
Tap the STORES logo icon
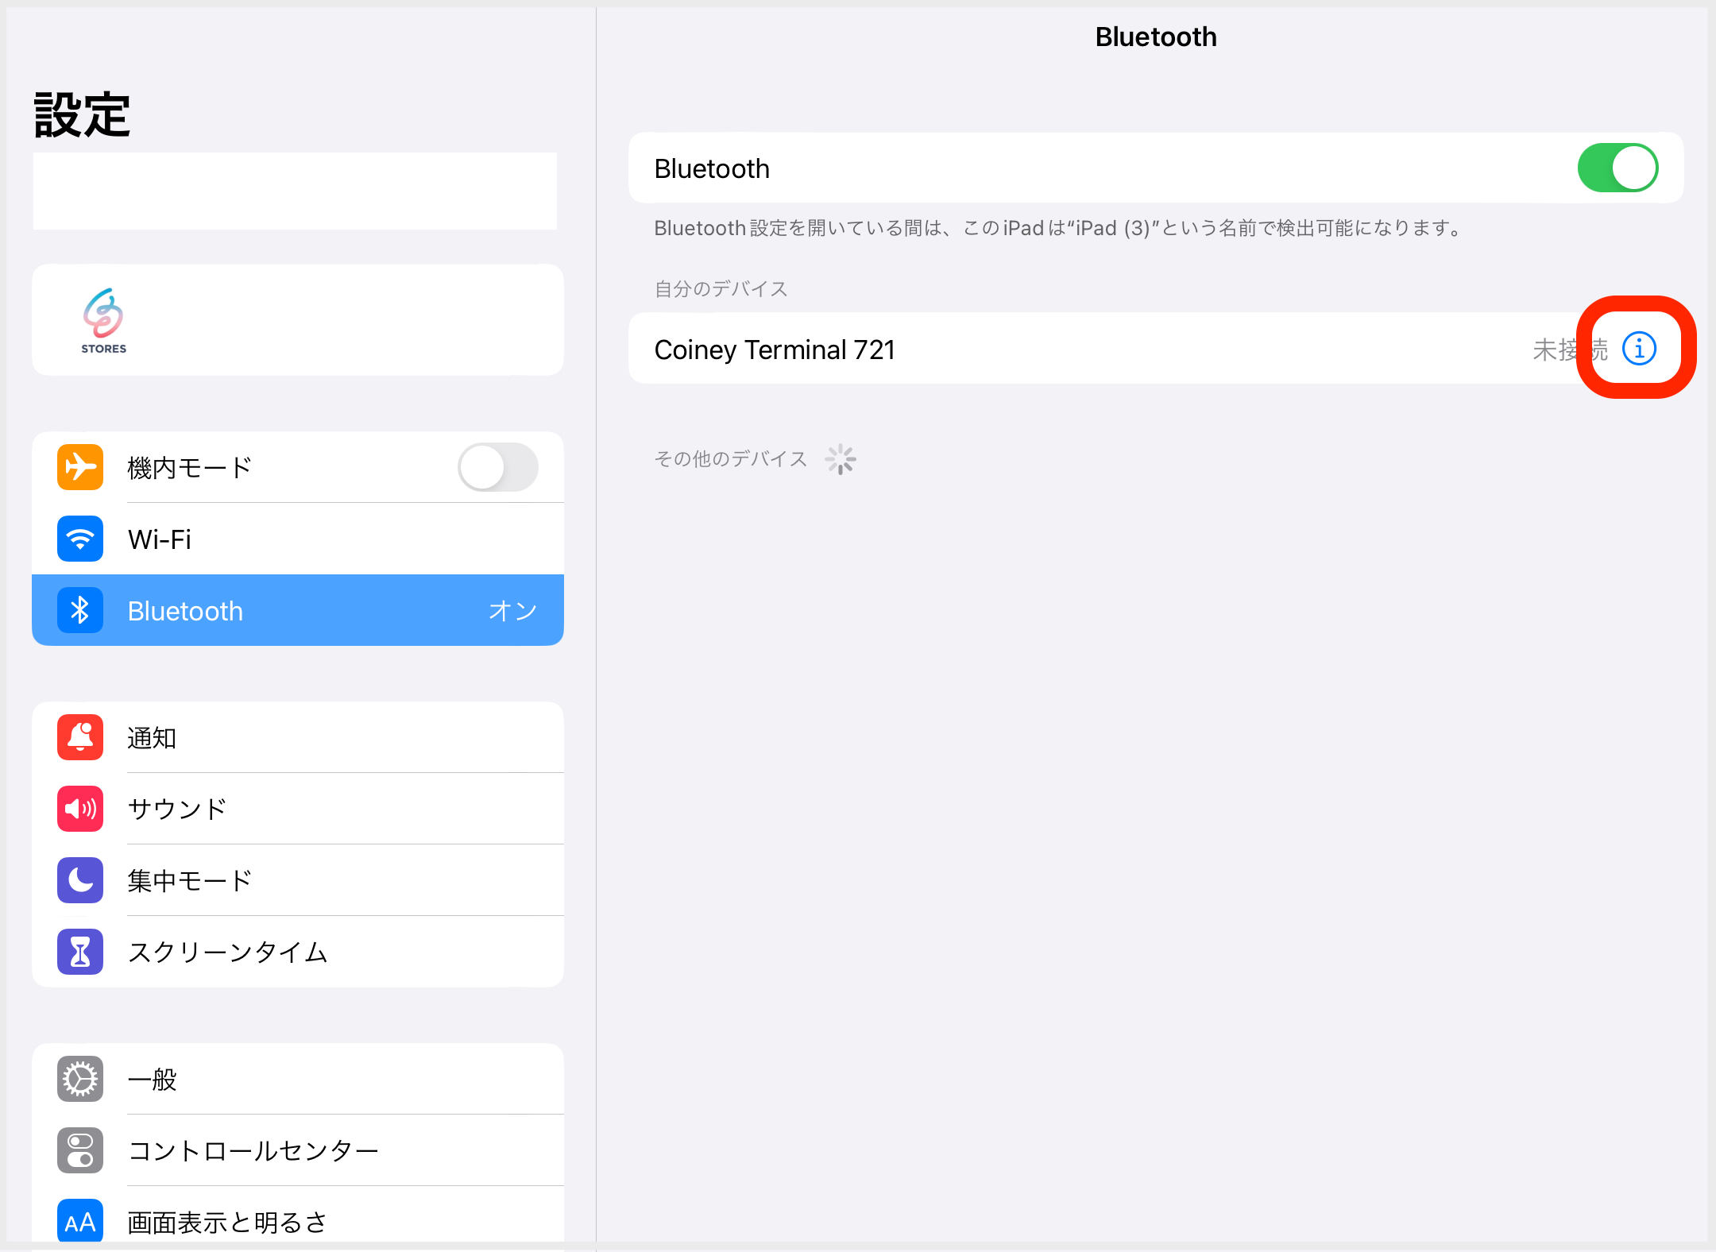(103, 321)
